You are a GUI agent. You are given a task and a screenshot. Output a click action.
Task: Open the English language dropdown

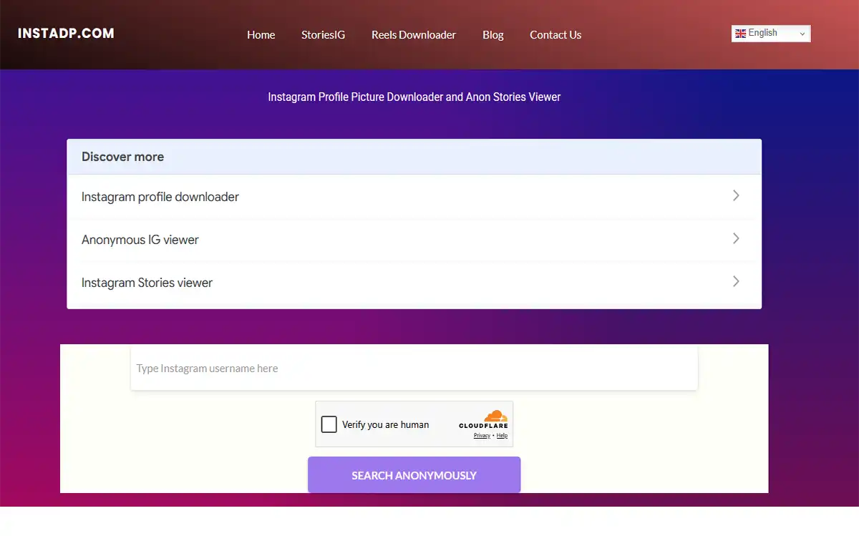pyautogui.click(x=771, y=34)
